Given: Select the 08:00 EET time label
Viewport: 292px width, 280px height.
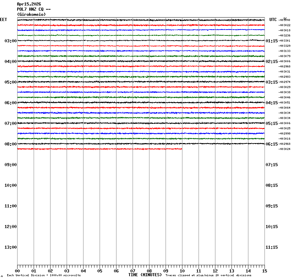Looking at the screenshot, I should click(x=10, y=144).
